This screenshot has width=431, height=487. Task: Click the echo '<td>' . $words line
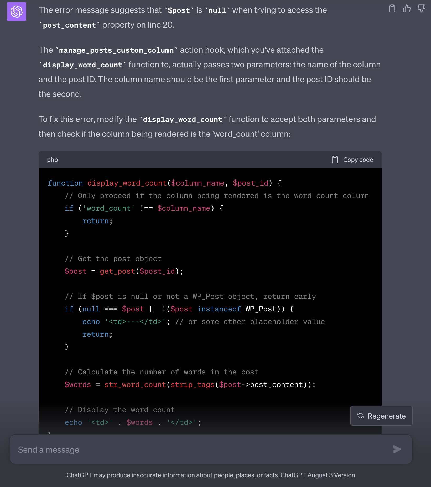pos(133,422)
